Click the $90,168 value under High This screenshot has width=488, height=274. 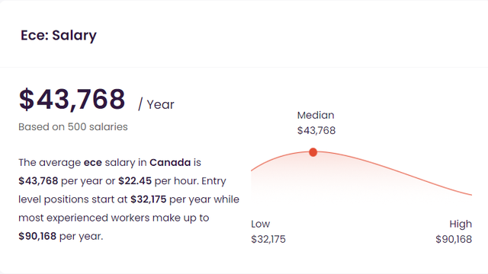tap(454, 239)
